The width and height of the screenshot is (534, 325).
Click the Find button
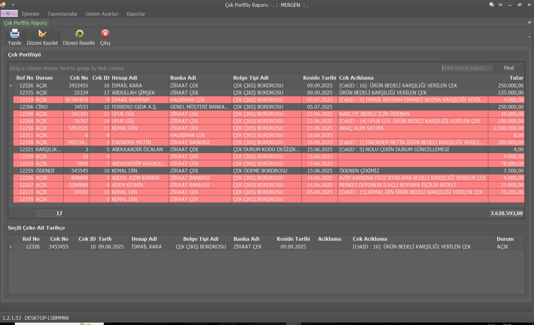pyautogui.click(x=509, y=68)
